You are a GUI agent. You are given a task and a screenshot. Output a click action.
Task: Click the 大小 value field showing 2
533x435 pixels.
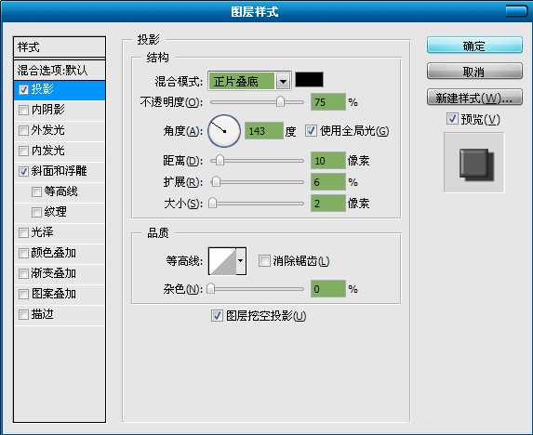(328, 204)
